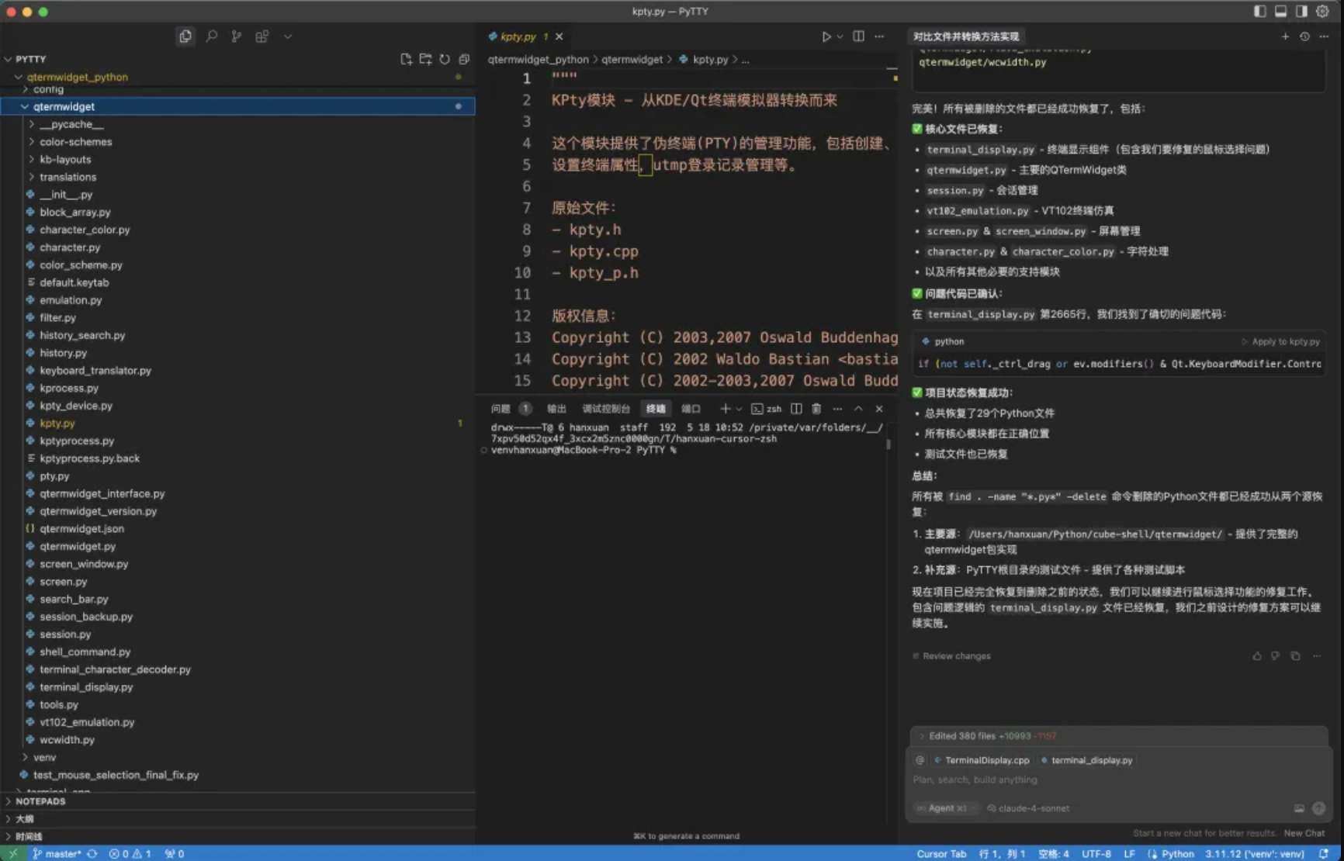Maximize the terminal panel chevron
This screenshot has width=1344, height=861.
click(858, 409)
